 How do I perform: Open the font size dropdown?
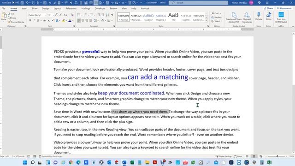click(53, 15)
